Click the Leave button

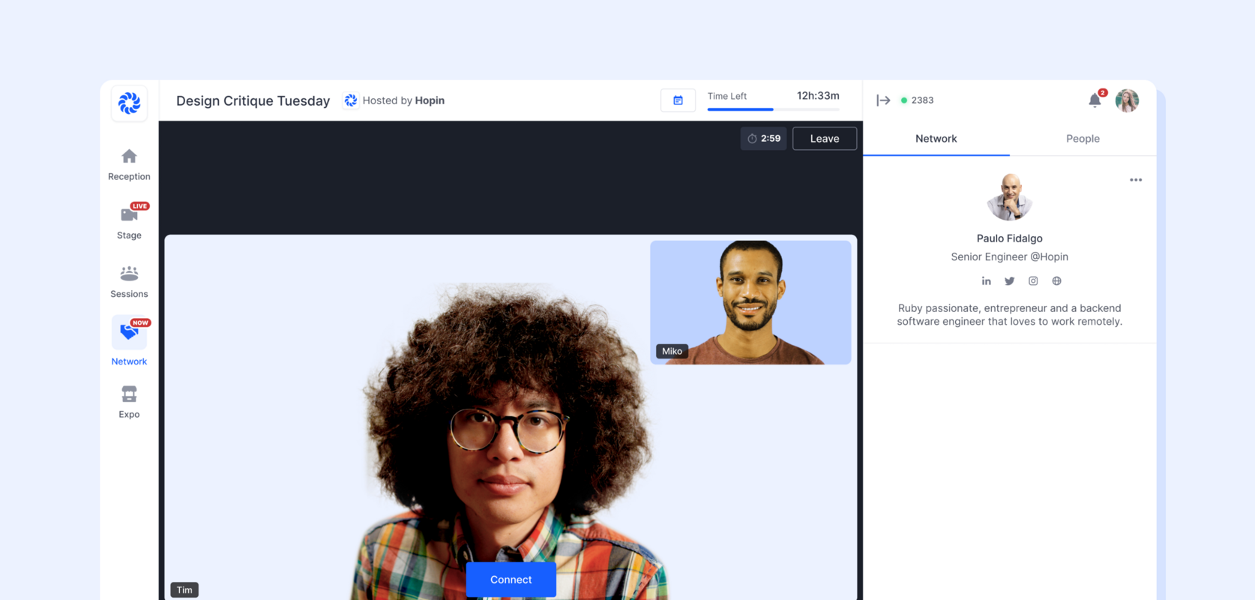pos(824,139)
